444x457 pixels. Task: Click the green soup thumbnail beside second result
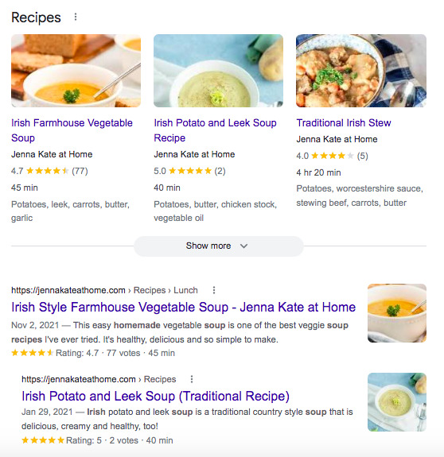click(397, 402)
